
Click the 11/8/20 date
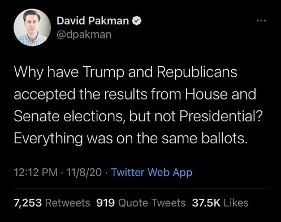pos(84,173)
